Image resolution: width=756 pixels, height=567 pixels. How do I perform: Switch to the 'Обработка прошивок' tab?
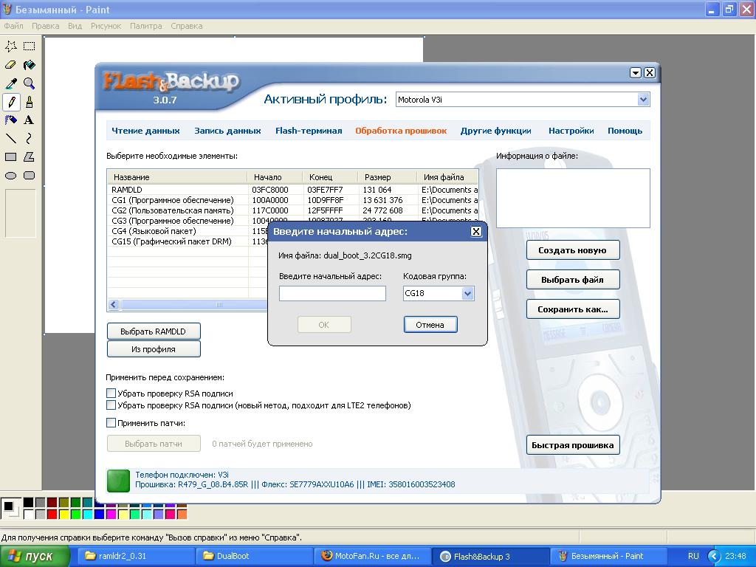coord(401,131)
